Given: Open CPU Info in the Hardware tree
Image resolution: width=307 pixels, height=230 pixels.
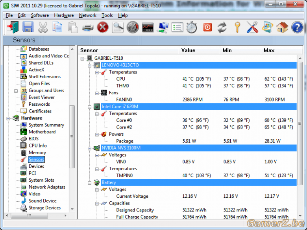Looking at the screenshot, I should tap(38, 146).
